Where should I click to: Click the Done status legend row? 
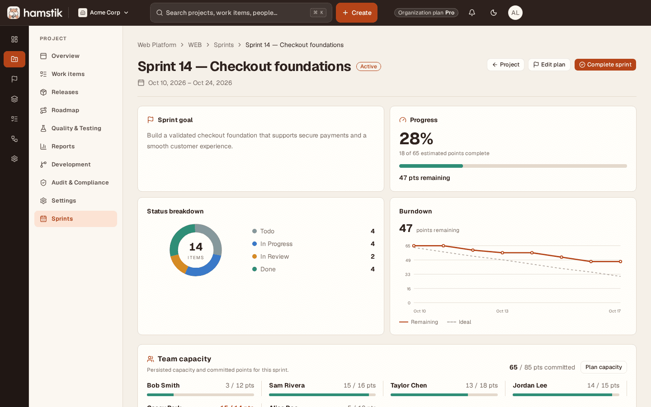point(313,269)
